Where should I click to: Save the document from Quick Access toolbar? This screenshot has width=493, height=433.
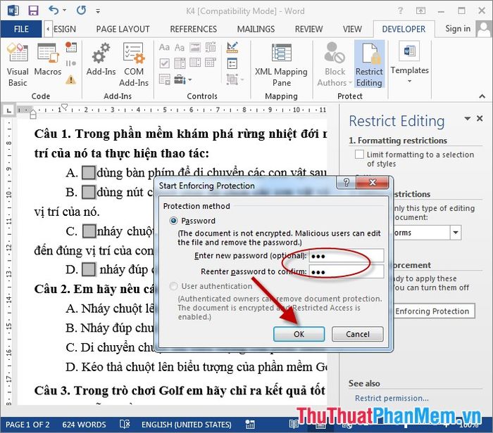coord(33,11)
